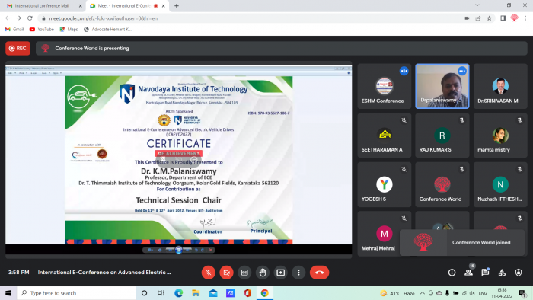Toggle the muted microphone button
This screenshot has width=533, height=300.
coord(209,273)
